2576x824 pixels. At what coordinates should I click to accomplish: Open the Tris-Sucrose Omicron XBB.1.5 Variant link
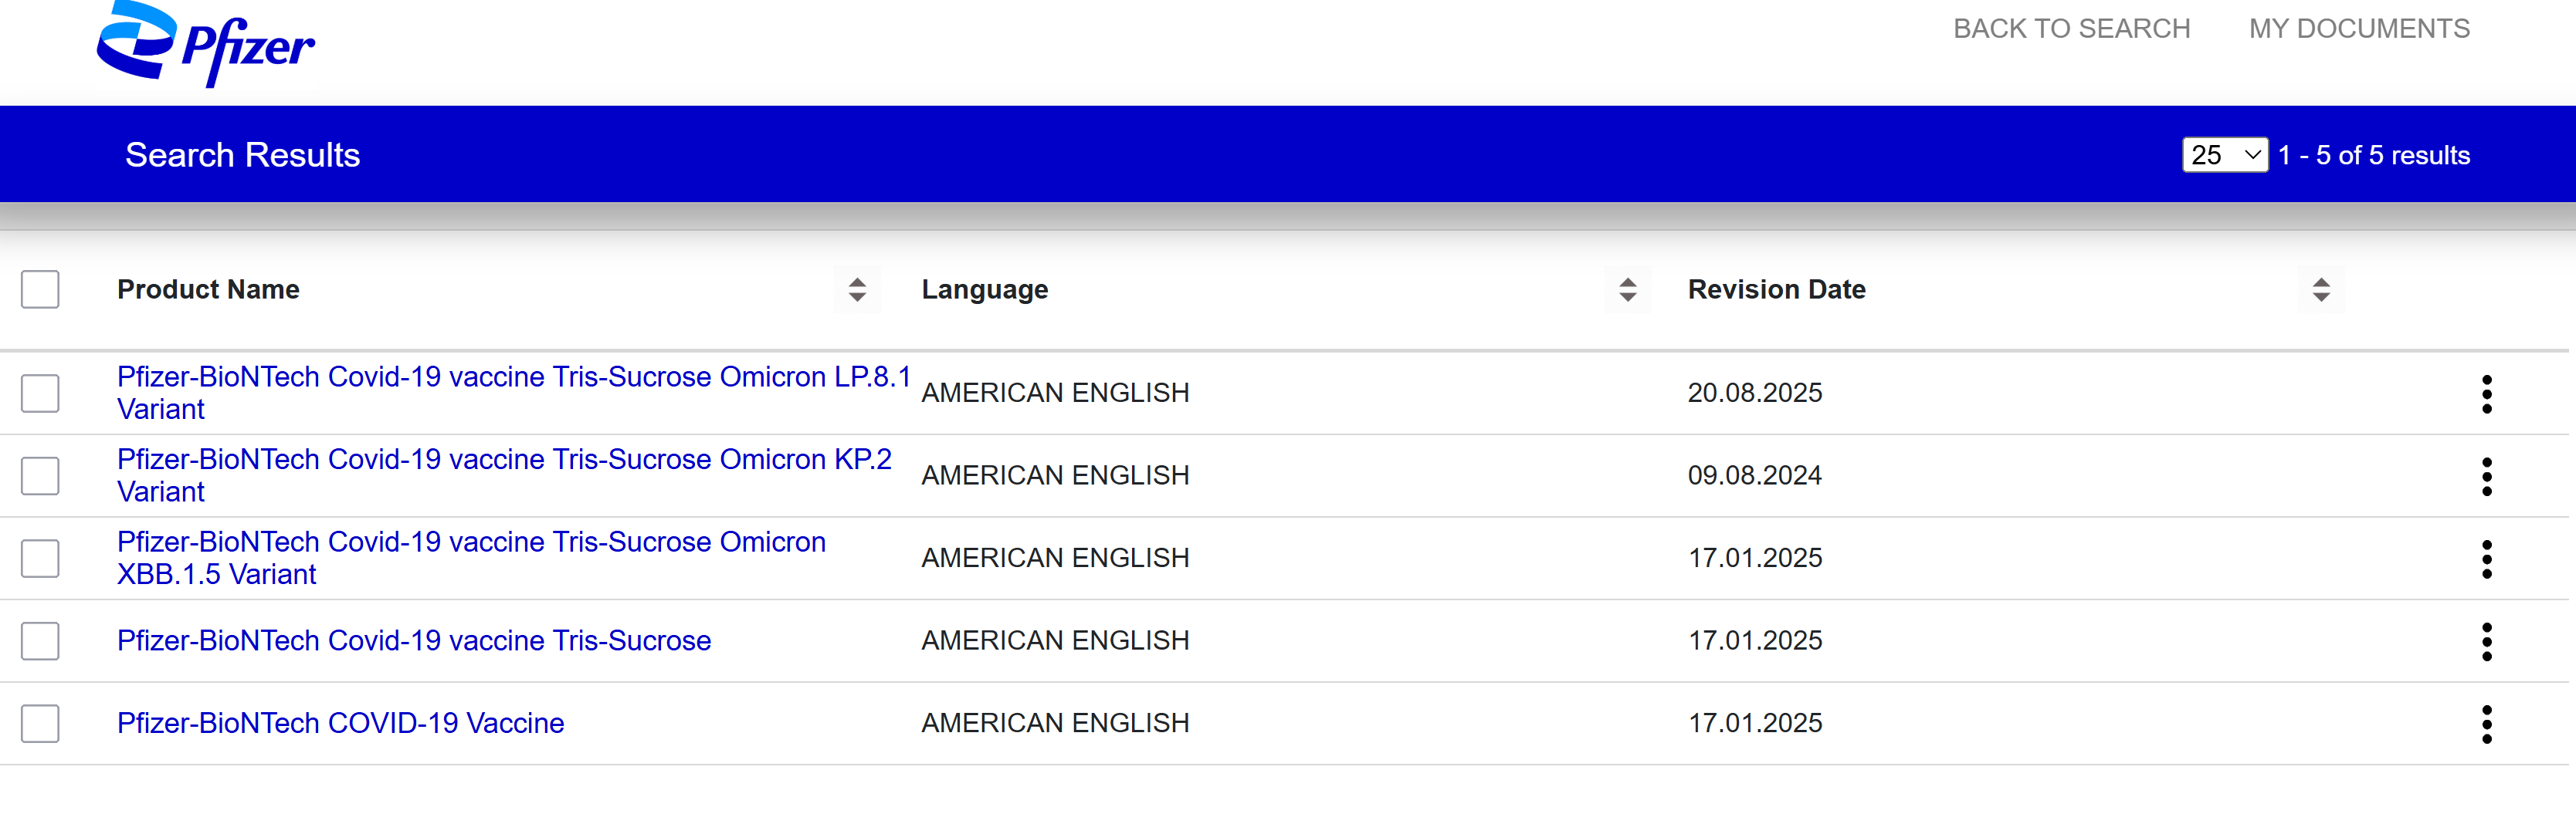(471, 557)
